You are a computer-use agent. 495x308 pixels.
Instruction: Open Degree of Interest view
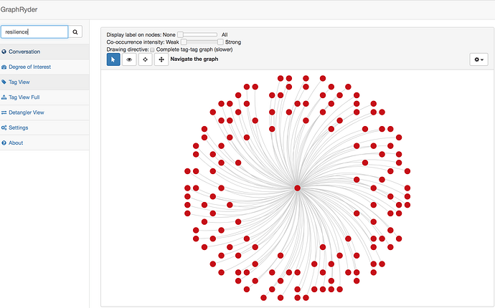(44, 67)
